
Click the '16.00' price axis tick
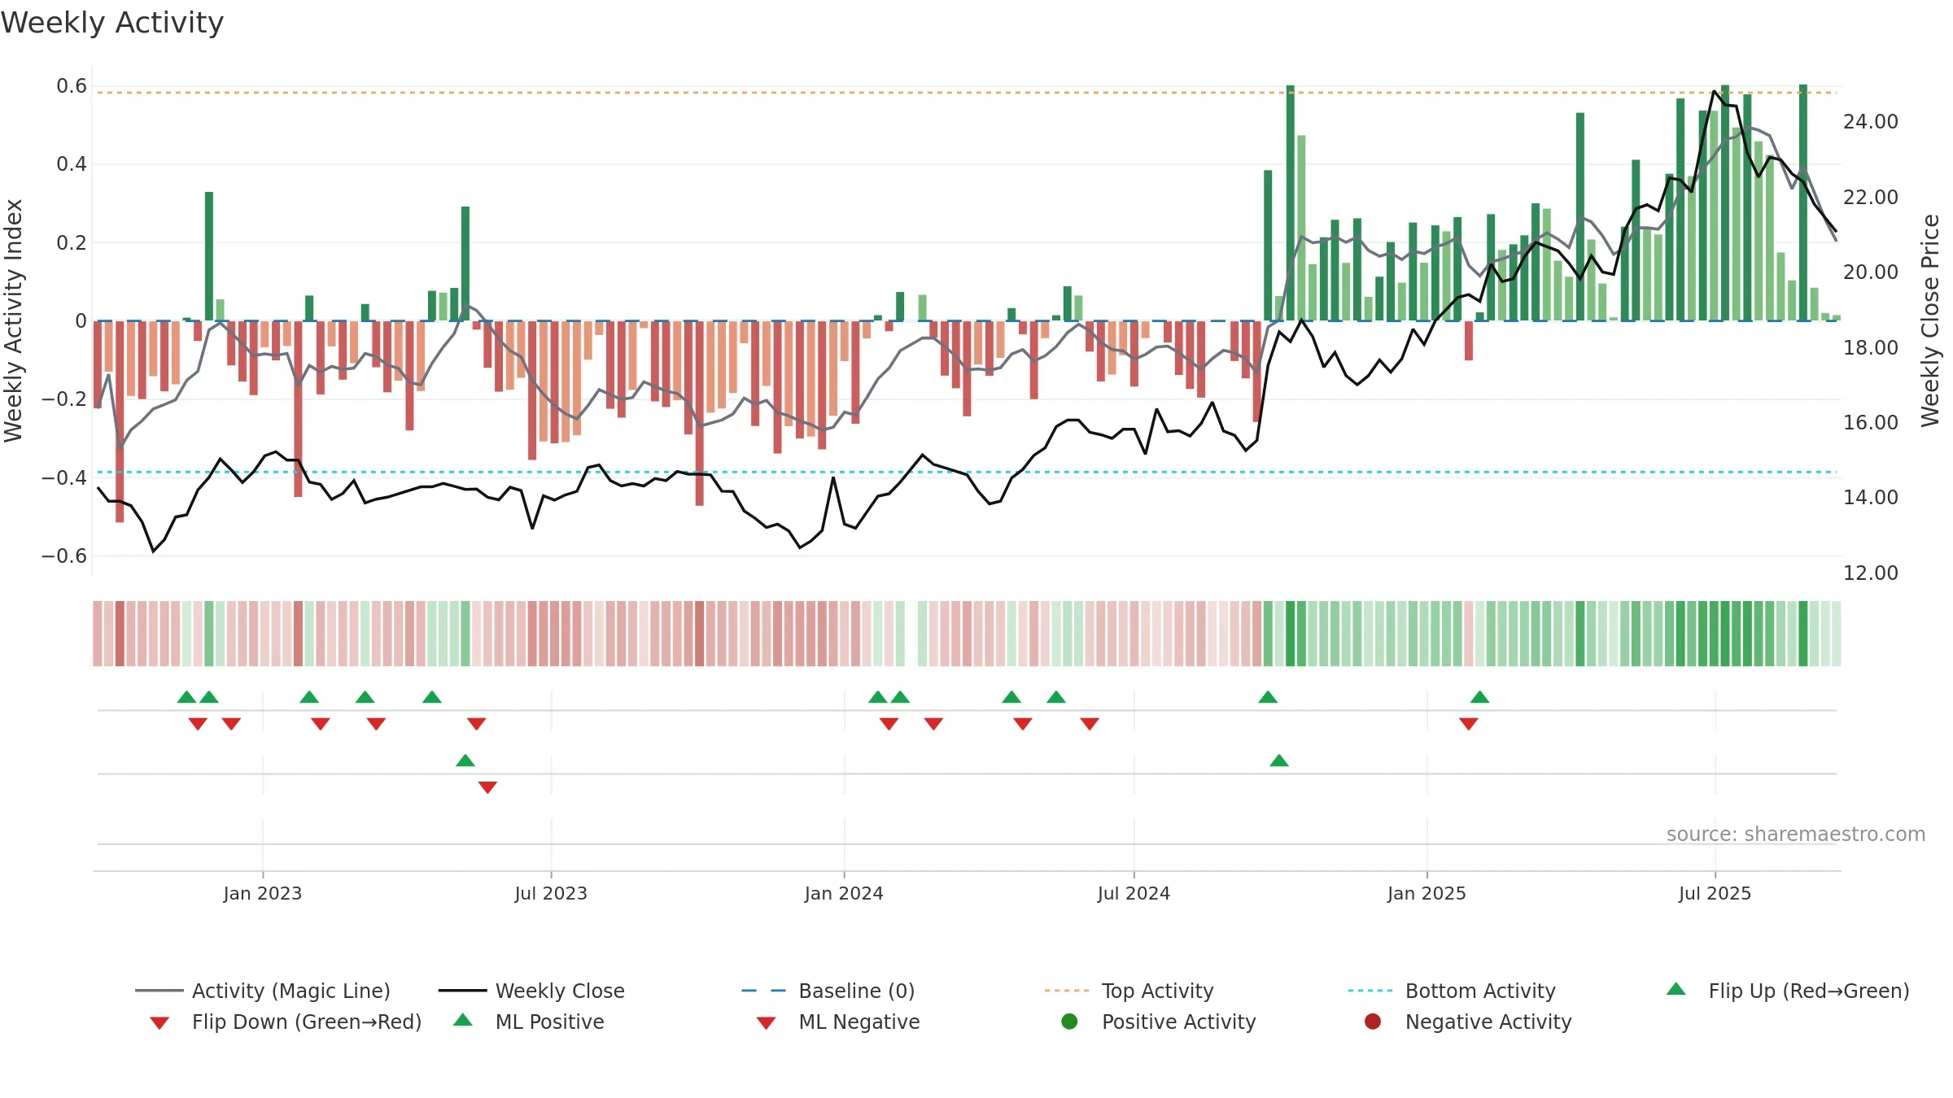(1871, 423)
